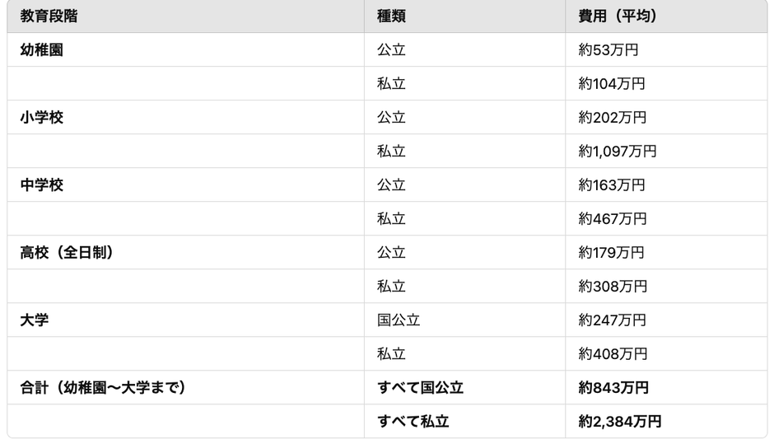Click the 約467万円 cost cell
Screen dimensions: 774x439
pyautogui.click(x=613, y=219)
